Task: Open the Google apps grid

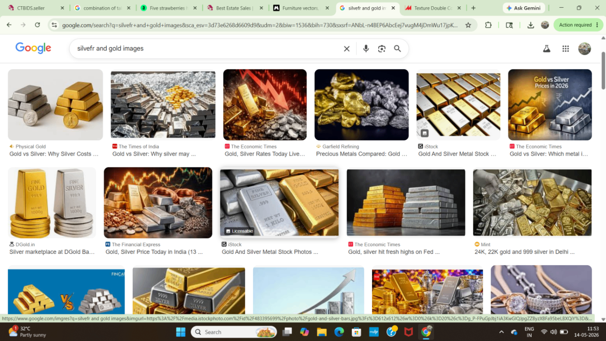Action: point(565,49)
